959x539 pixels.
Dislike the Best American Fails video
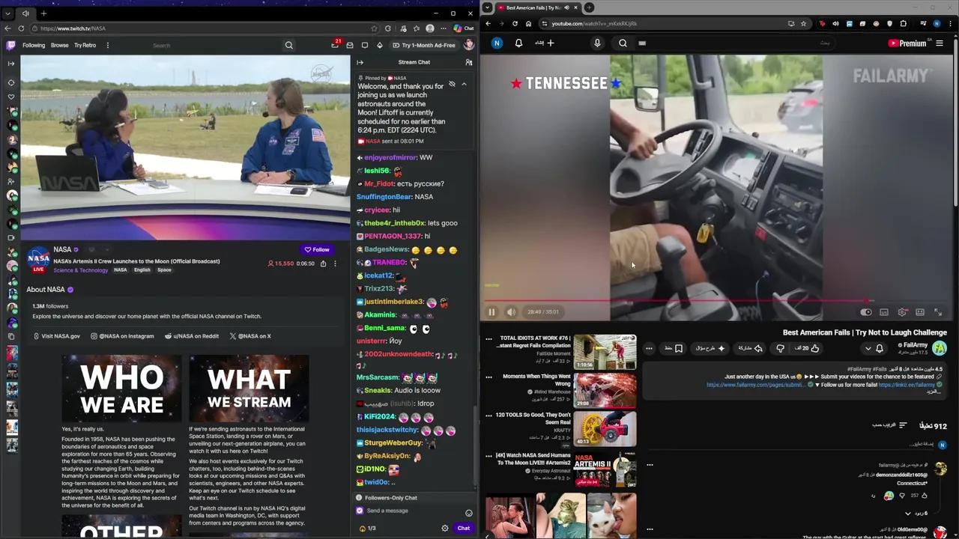coord(781,348)
